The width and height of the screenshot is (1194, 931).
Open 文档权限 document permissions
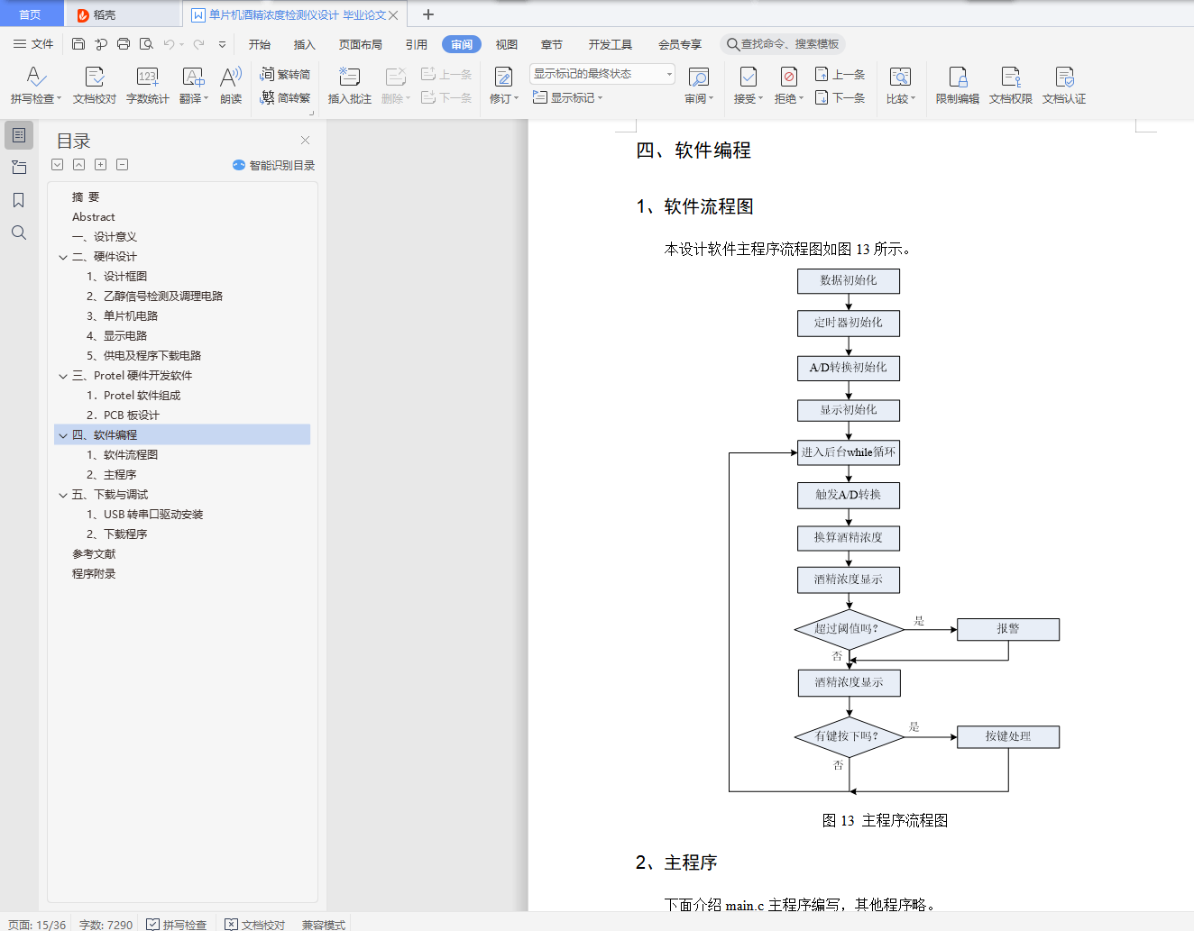(1011, 86)
